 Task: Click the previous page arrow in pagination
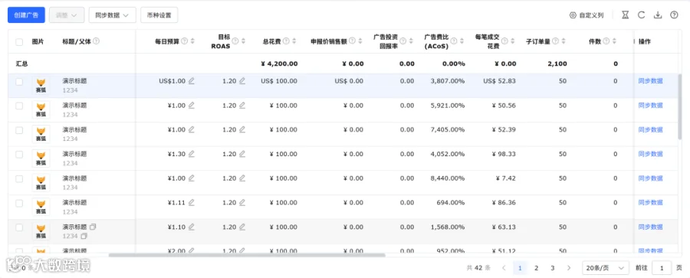504,268
